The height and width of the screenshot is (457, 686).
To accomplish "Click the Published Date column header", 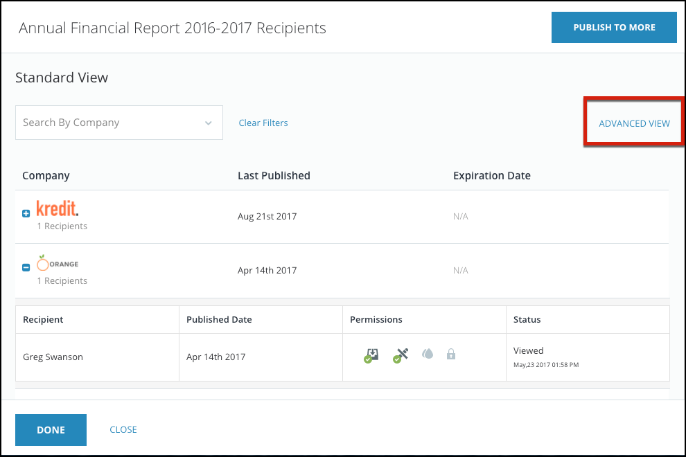I will point(219,319).
